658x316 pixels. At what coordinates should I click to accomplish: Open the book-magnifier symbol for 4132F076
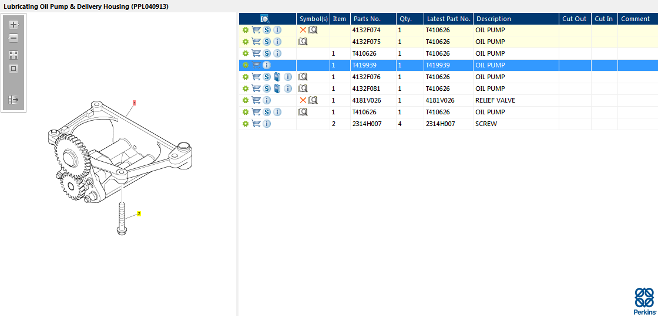(x=303, y=77)
